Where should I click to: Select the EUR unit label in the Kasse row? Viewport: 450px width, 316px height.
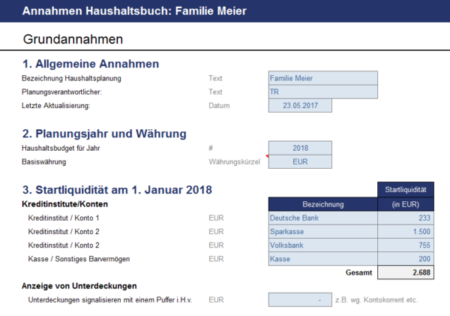[x=216, y=259]
